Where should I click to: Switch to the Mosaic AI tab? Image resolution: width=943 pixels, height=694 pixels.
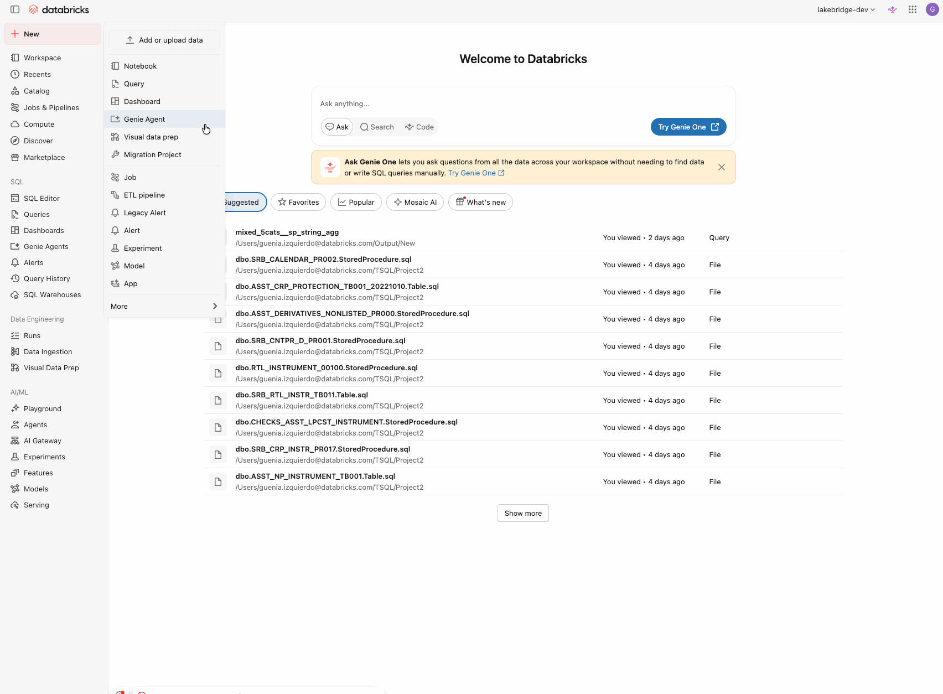(x=415, y=202)
